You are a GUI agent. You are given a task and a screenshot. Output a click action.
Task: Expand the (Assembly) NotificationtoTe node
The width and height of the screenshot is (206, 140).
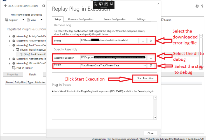click(x=10, y=59)
